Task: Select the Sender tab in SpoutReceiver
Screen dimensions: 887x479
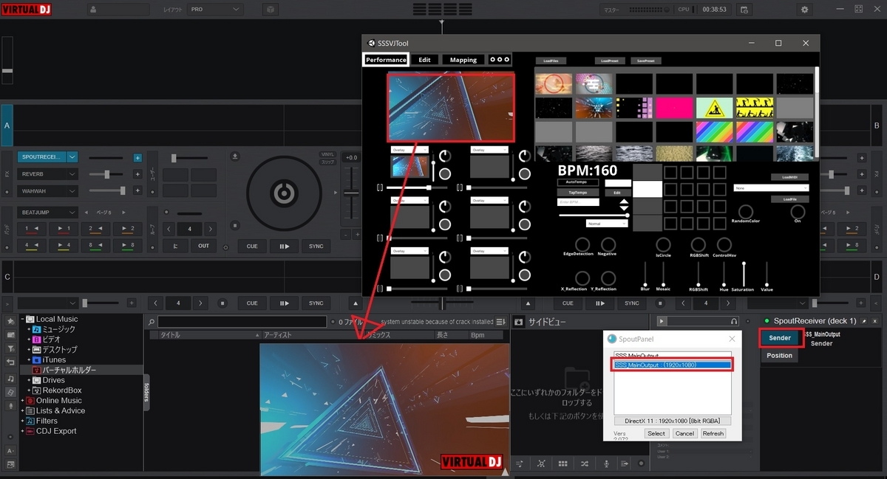Action: (x=781, y=338)
